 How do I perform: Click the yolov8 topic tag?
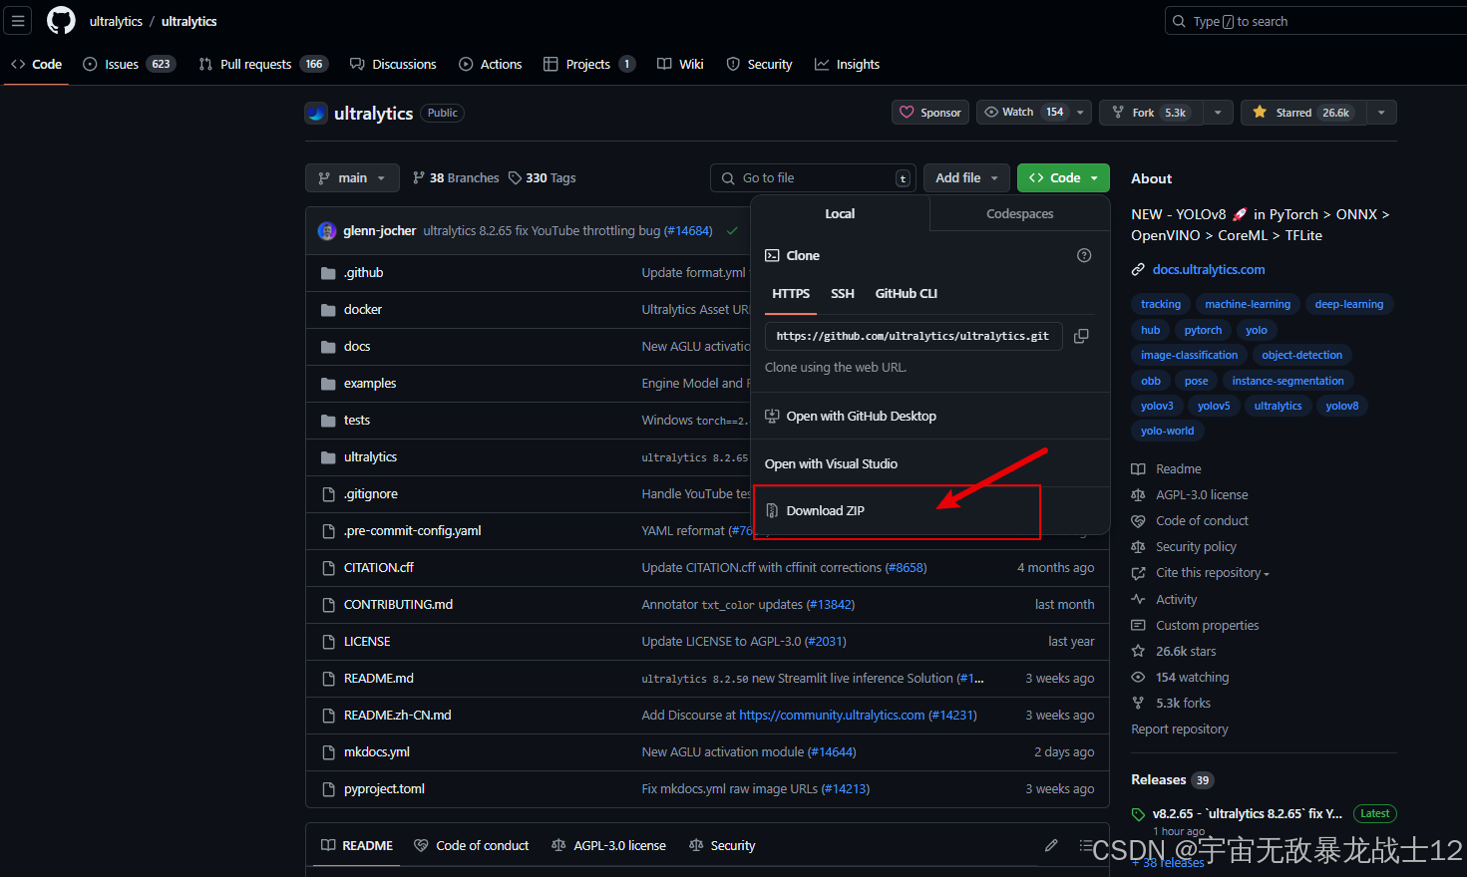[x=1342, y=407]
